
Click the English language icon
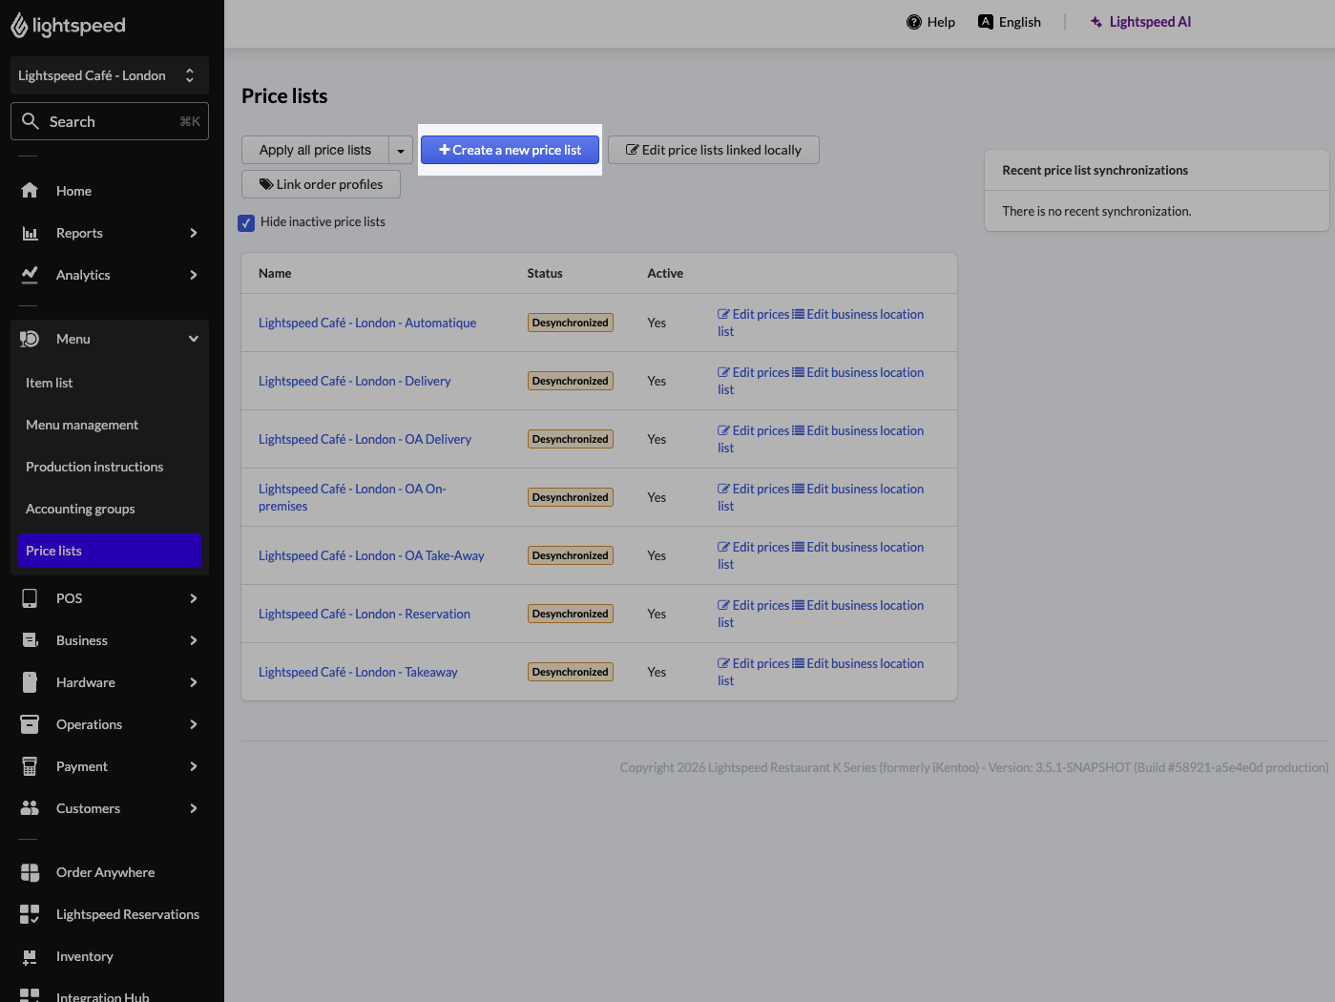click(x=986, y=22)
